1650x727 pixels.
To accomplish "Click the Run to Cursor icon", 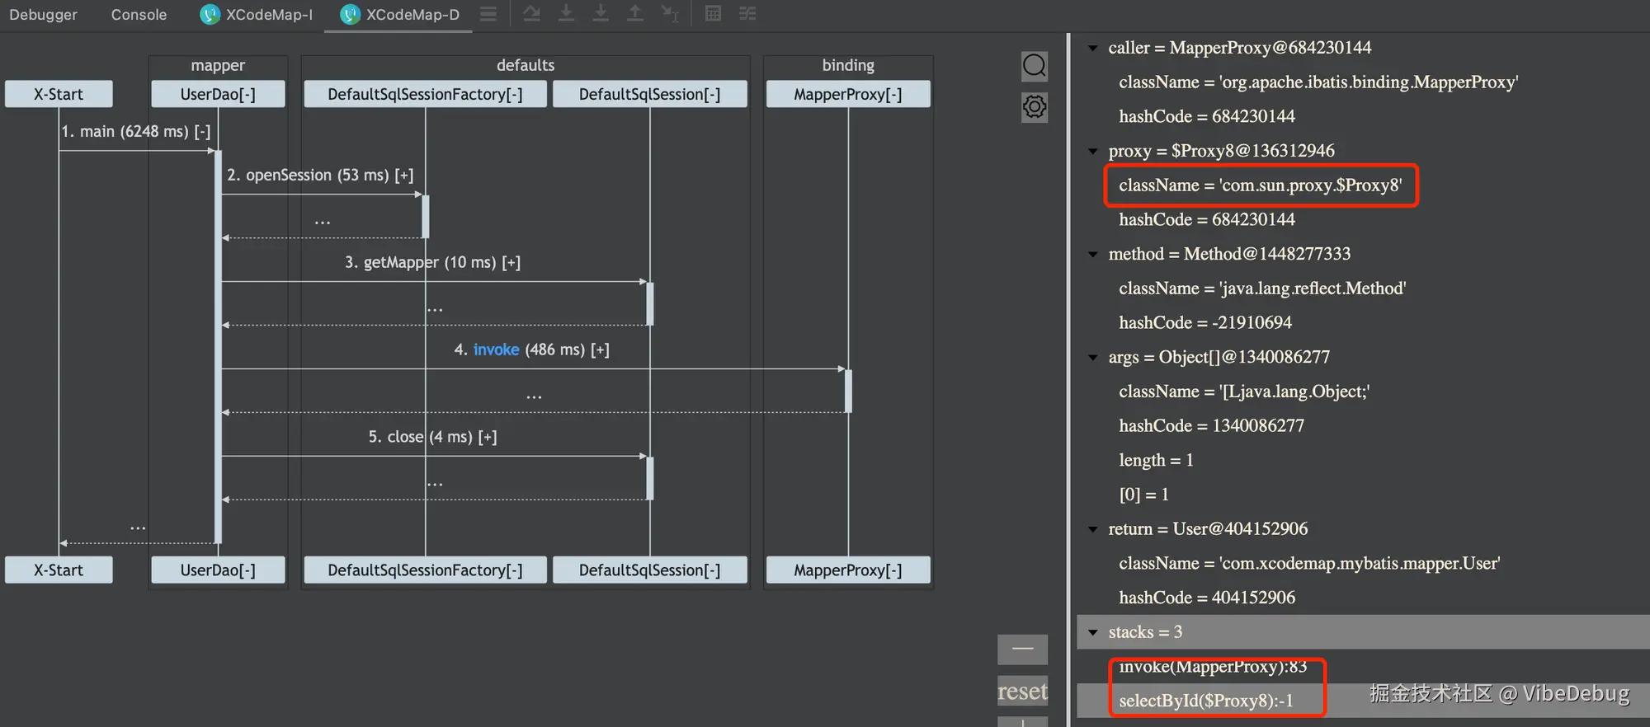I will [670, 14].
